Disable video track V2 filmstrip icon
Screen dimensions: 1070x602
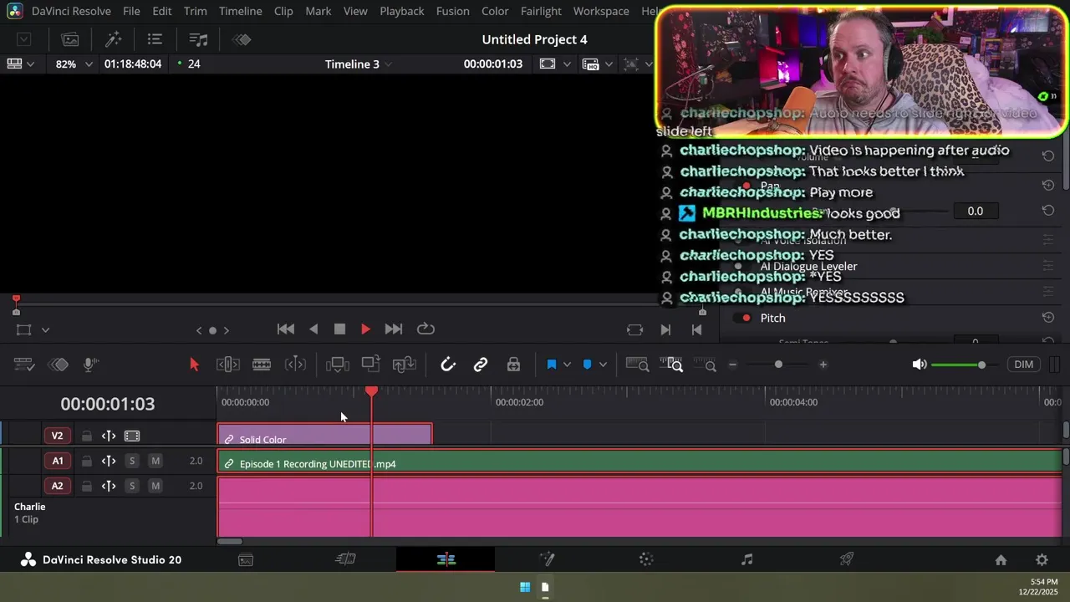[132, 436]
